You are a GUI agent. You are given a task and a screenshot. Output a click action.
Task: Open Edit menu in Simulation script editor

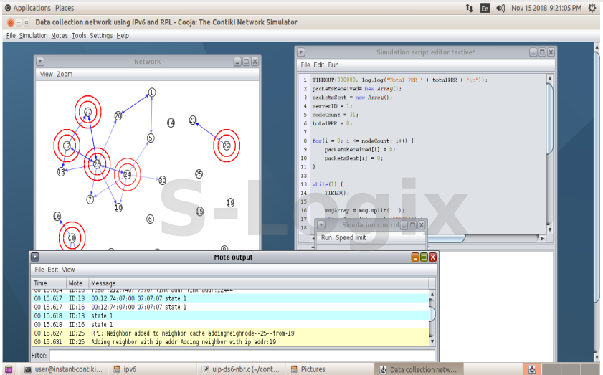click(x=319, y=65)
